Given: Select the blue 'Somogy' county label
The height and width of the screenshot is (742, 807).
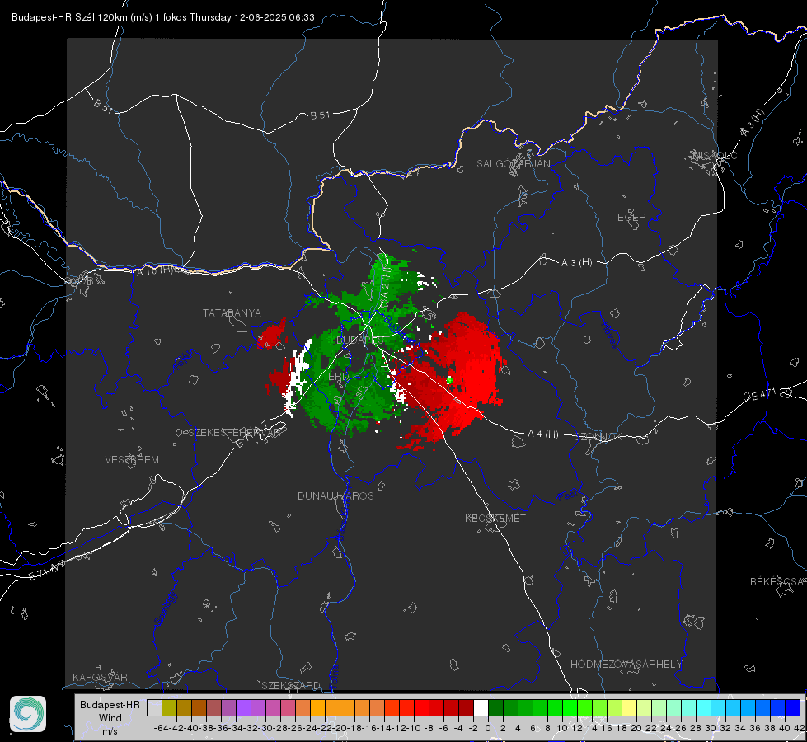Looking at the screenshot, I should (x=166, y=608).
